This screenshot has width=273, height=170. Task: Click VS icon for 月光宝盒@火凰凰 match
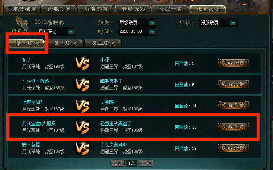pos(83,127)
